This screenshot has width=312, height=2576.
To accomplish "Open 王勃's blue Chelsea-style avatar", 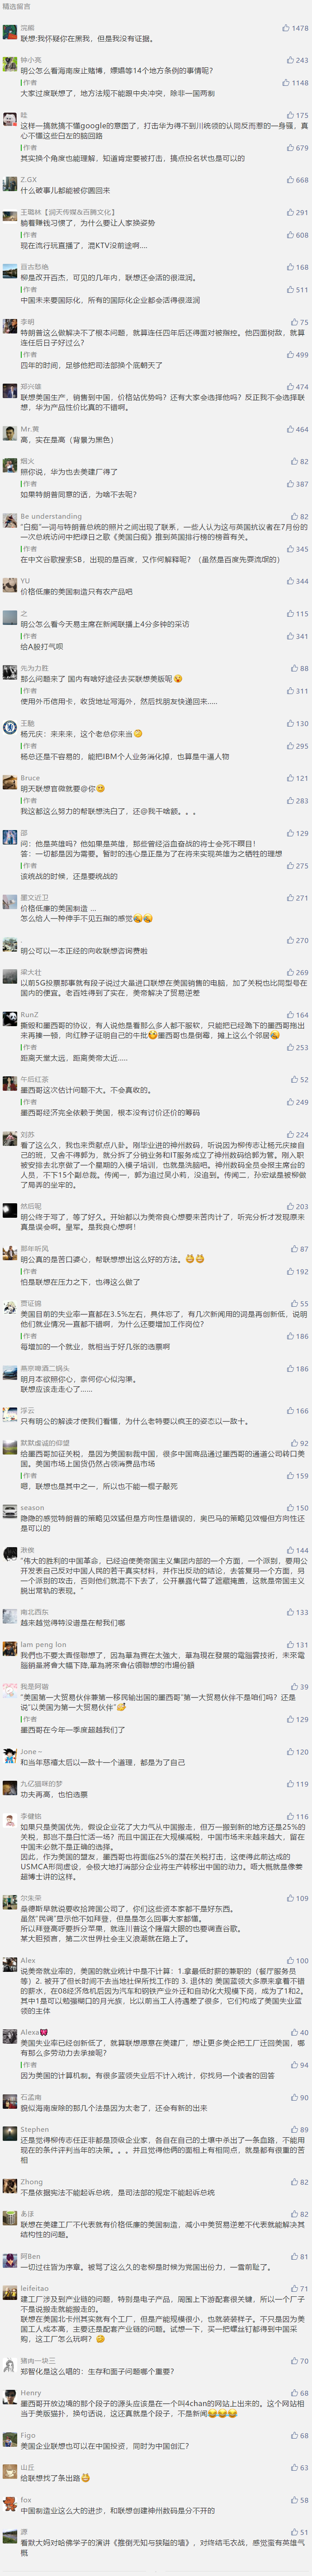I will pos(10,727).
